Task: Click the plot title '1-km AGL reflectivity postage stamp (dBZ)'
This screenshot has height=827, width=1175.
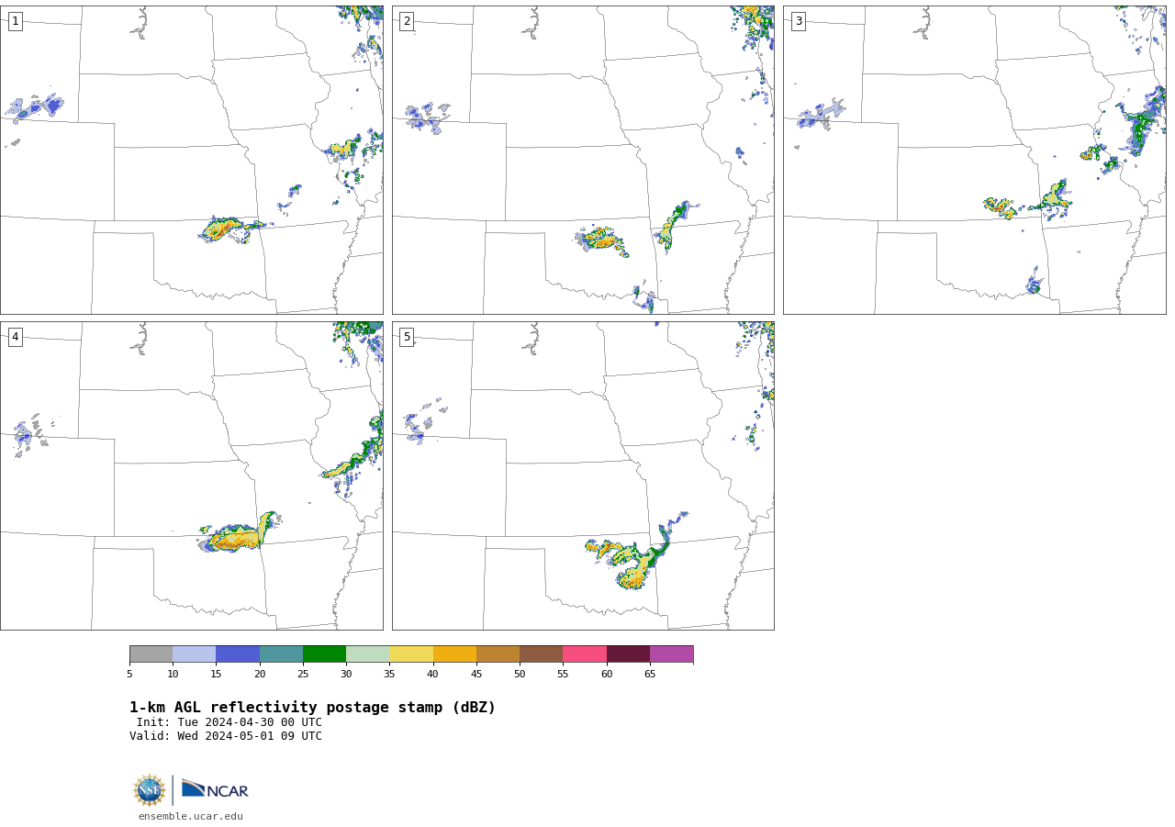Action: coord(312,708)
